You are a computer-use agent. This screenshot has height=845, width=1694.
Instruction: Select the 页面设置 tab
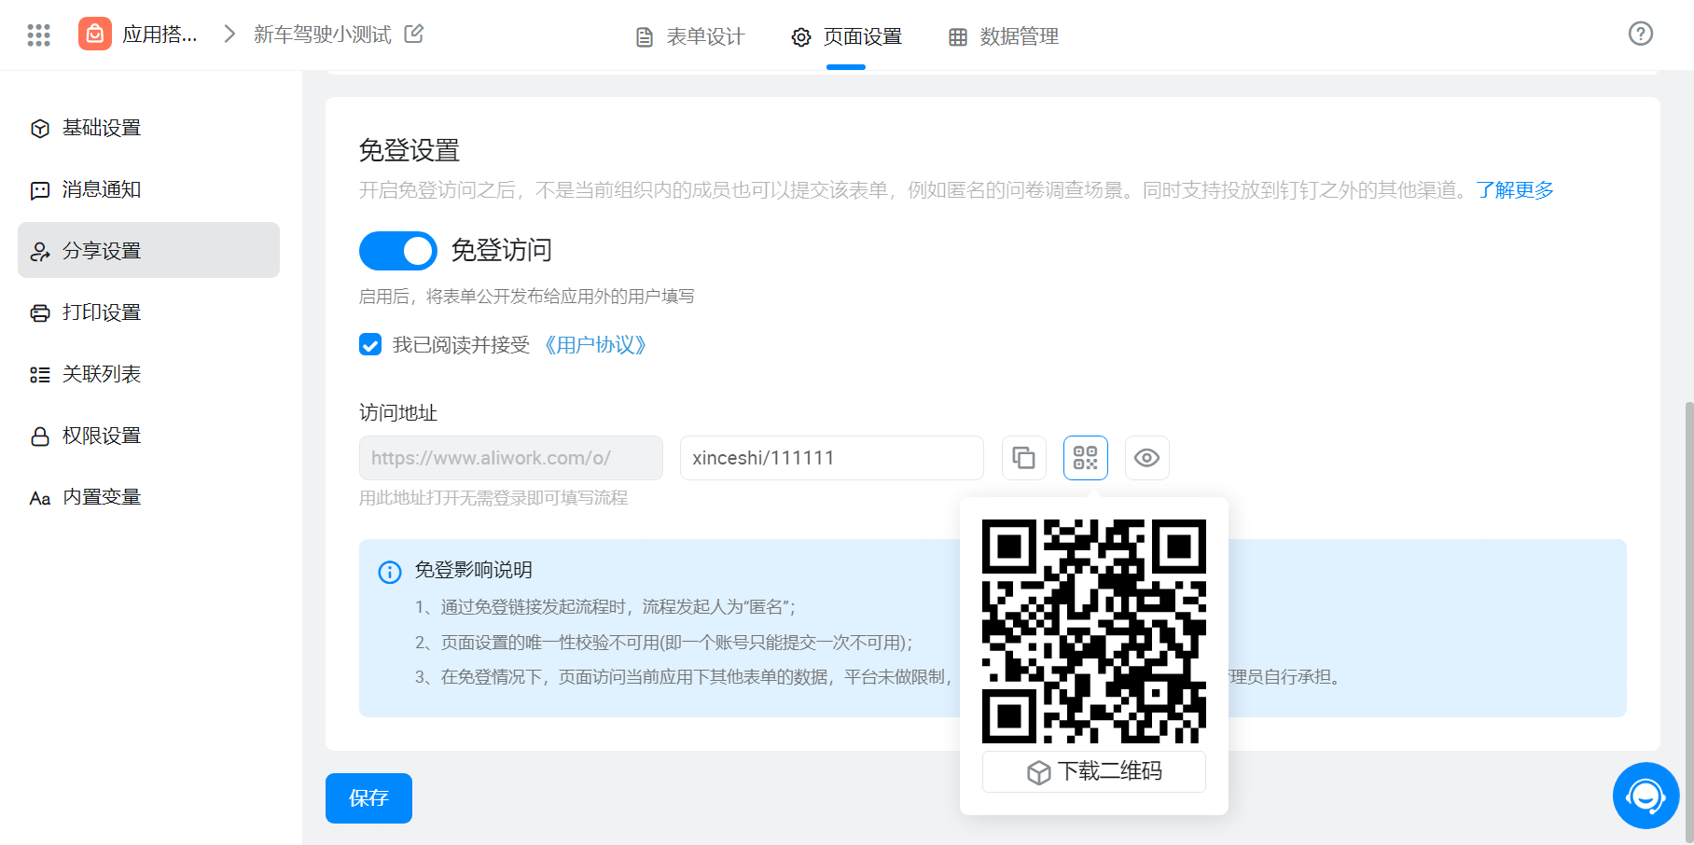pos(847,36)
